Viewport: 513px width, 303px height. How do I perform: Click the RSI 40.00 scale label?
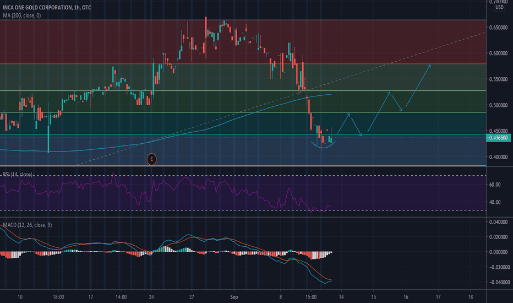tap(495, 202)
